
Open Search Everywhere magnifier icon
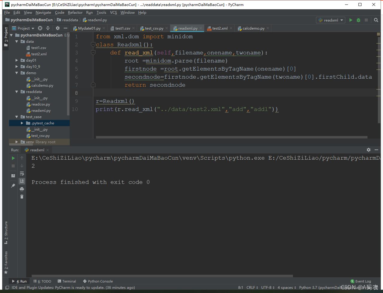pos(376,20)
